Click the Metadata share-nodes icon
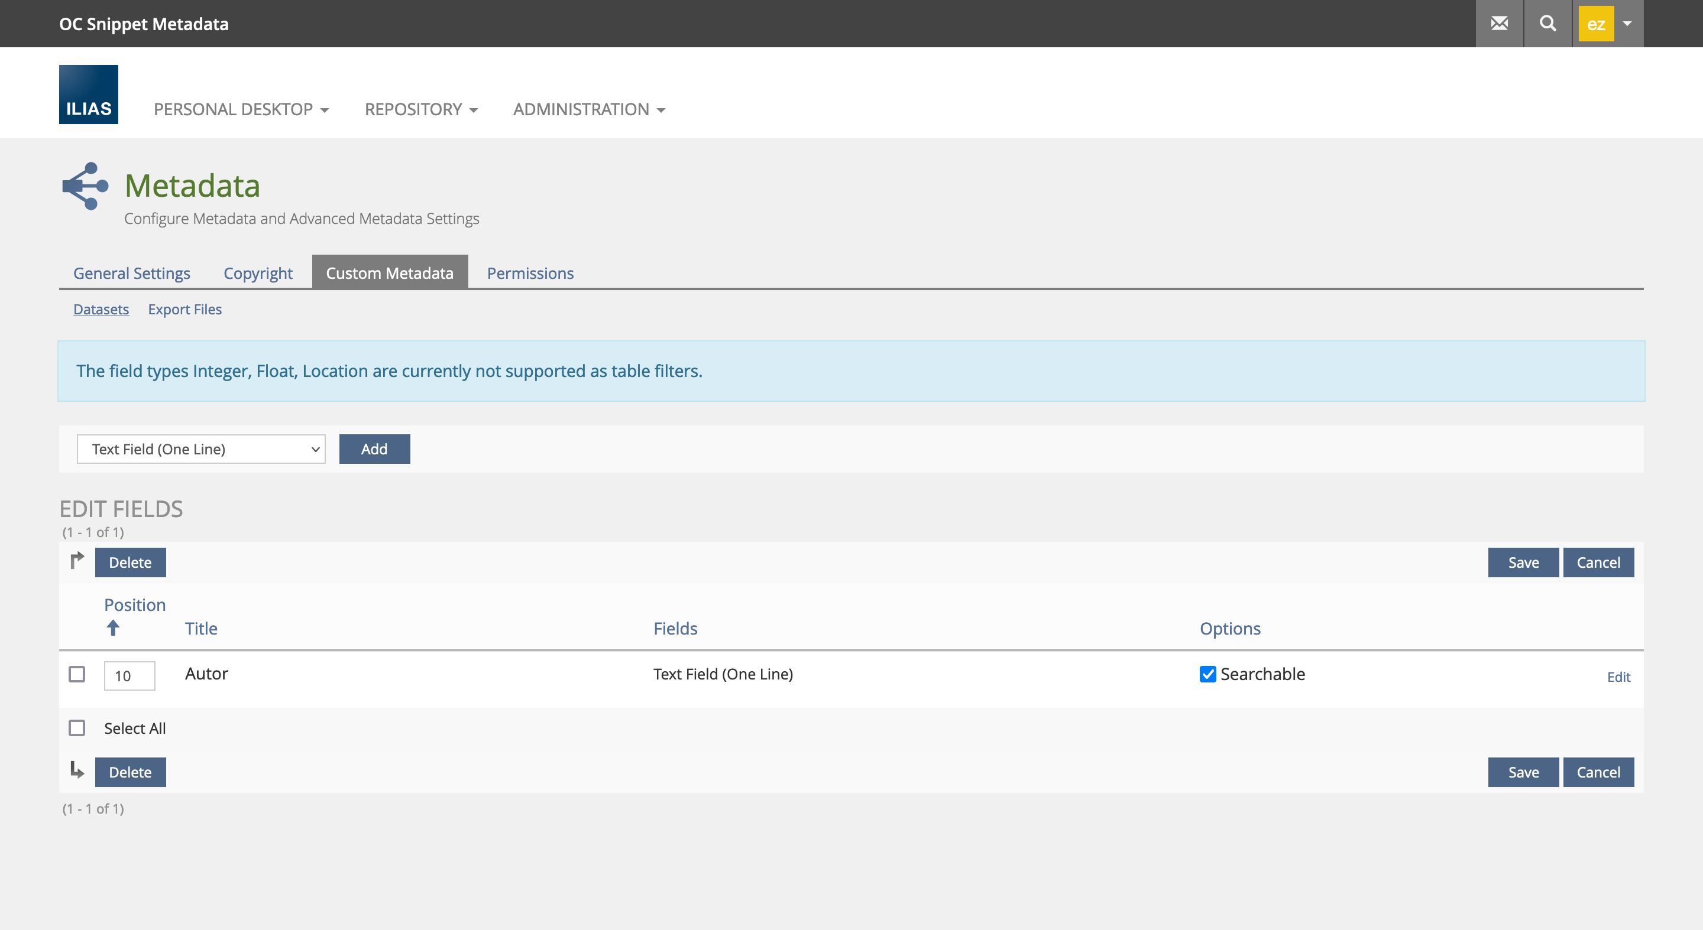Image resolution: width=1703 pixels, height=930 pixels. click(85, 186)
